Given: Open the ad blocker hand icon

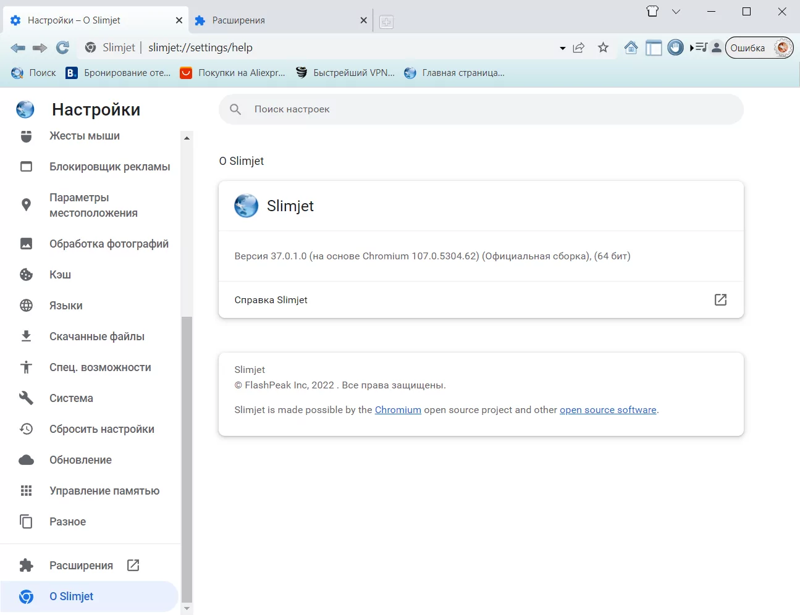Looking at the screenshot, I should tap(676, 48).
